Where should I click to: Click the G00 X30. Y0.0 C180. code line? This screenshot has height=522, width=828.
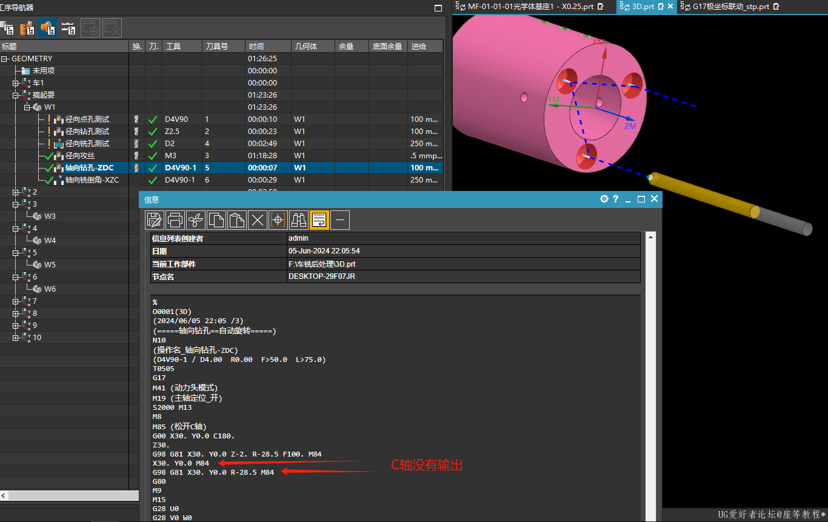(193, 436)
